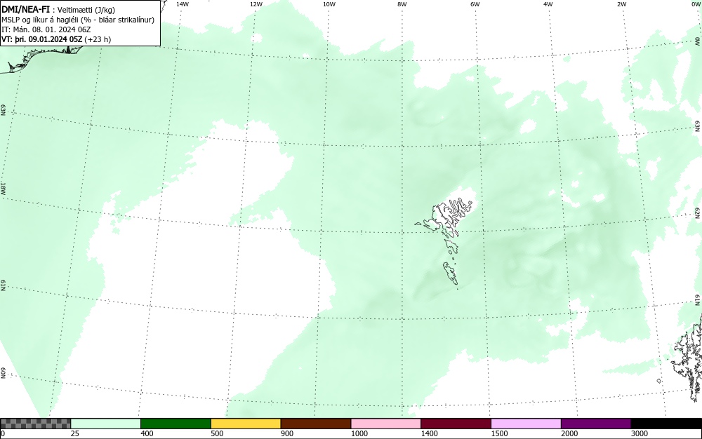Click the legend value '3000'
This screenshot has width=702, height=439.
(640, 433)
